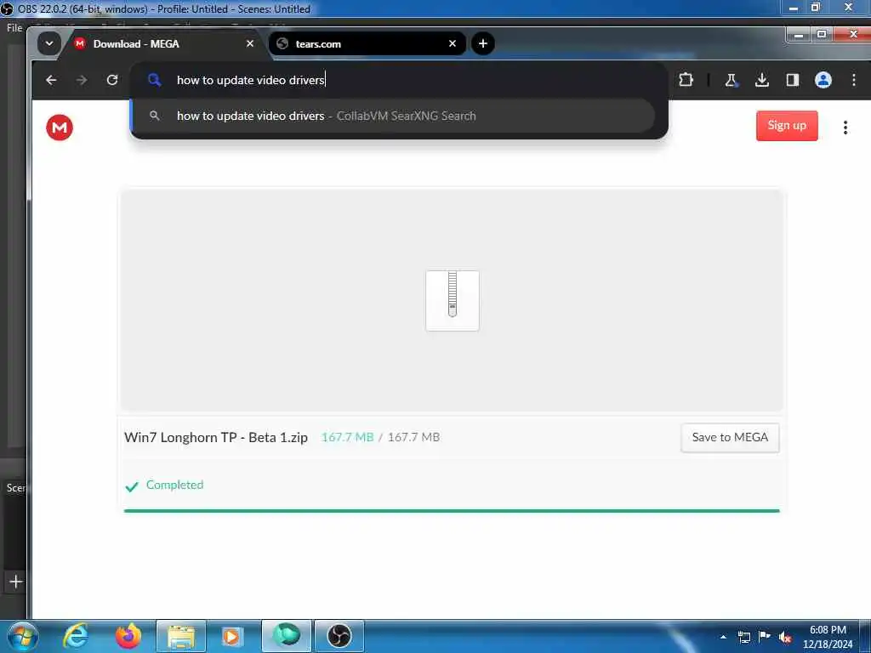Open Windows Media Player from the taskbar

[232, 636]
